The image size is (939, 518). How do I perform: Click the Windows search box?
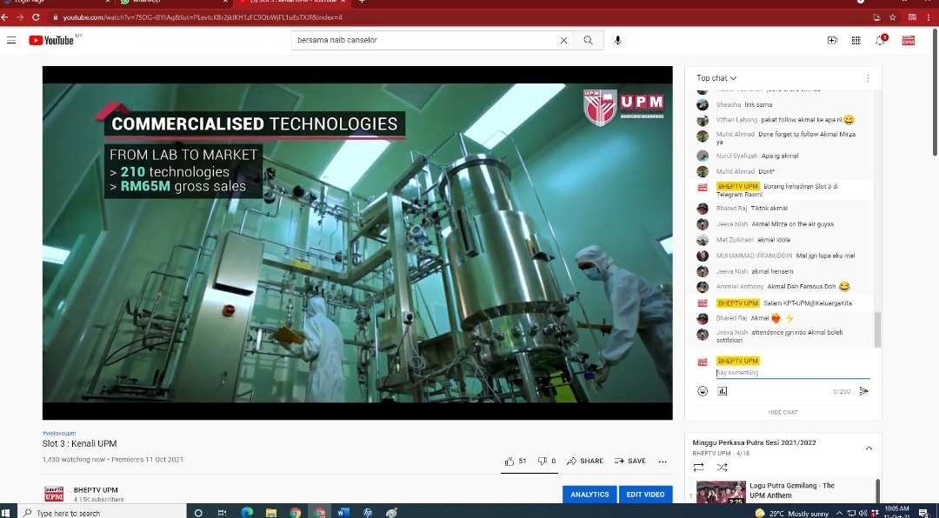point(102,513)
